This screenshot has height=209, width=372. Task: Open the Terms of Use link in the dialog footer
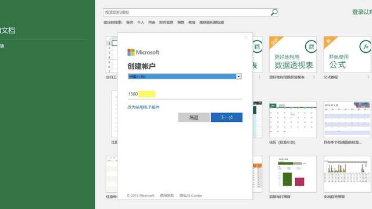pos(167,196)
